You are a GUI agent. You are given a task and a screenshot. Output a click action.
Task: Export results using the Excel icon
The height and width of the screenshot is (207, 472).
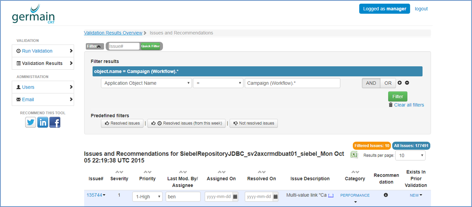(354, 155)
